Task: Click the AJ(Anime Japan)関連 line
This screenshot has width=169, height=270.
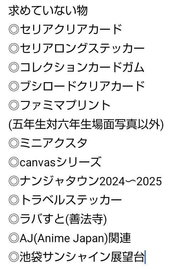Action: click(70, 238)
